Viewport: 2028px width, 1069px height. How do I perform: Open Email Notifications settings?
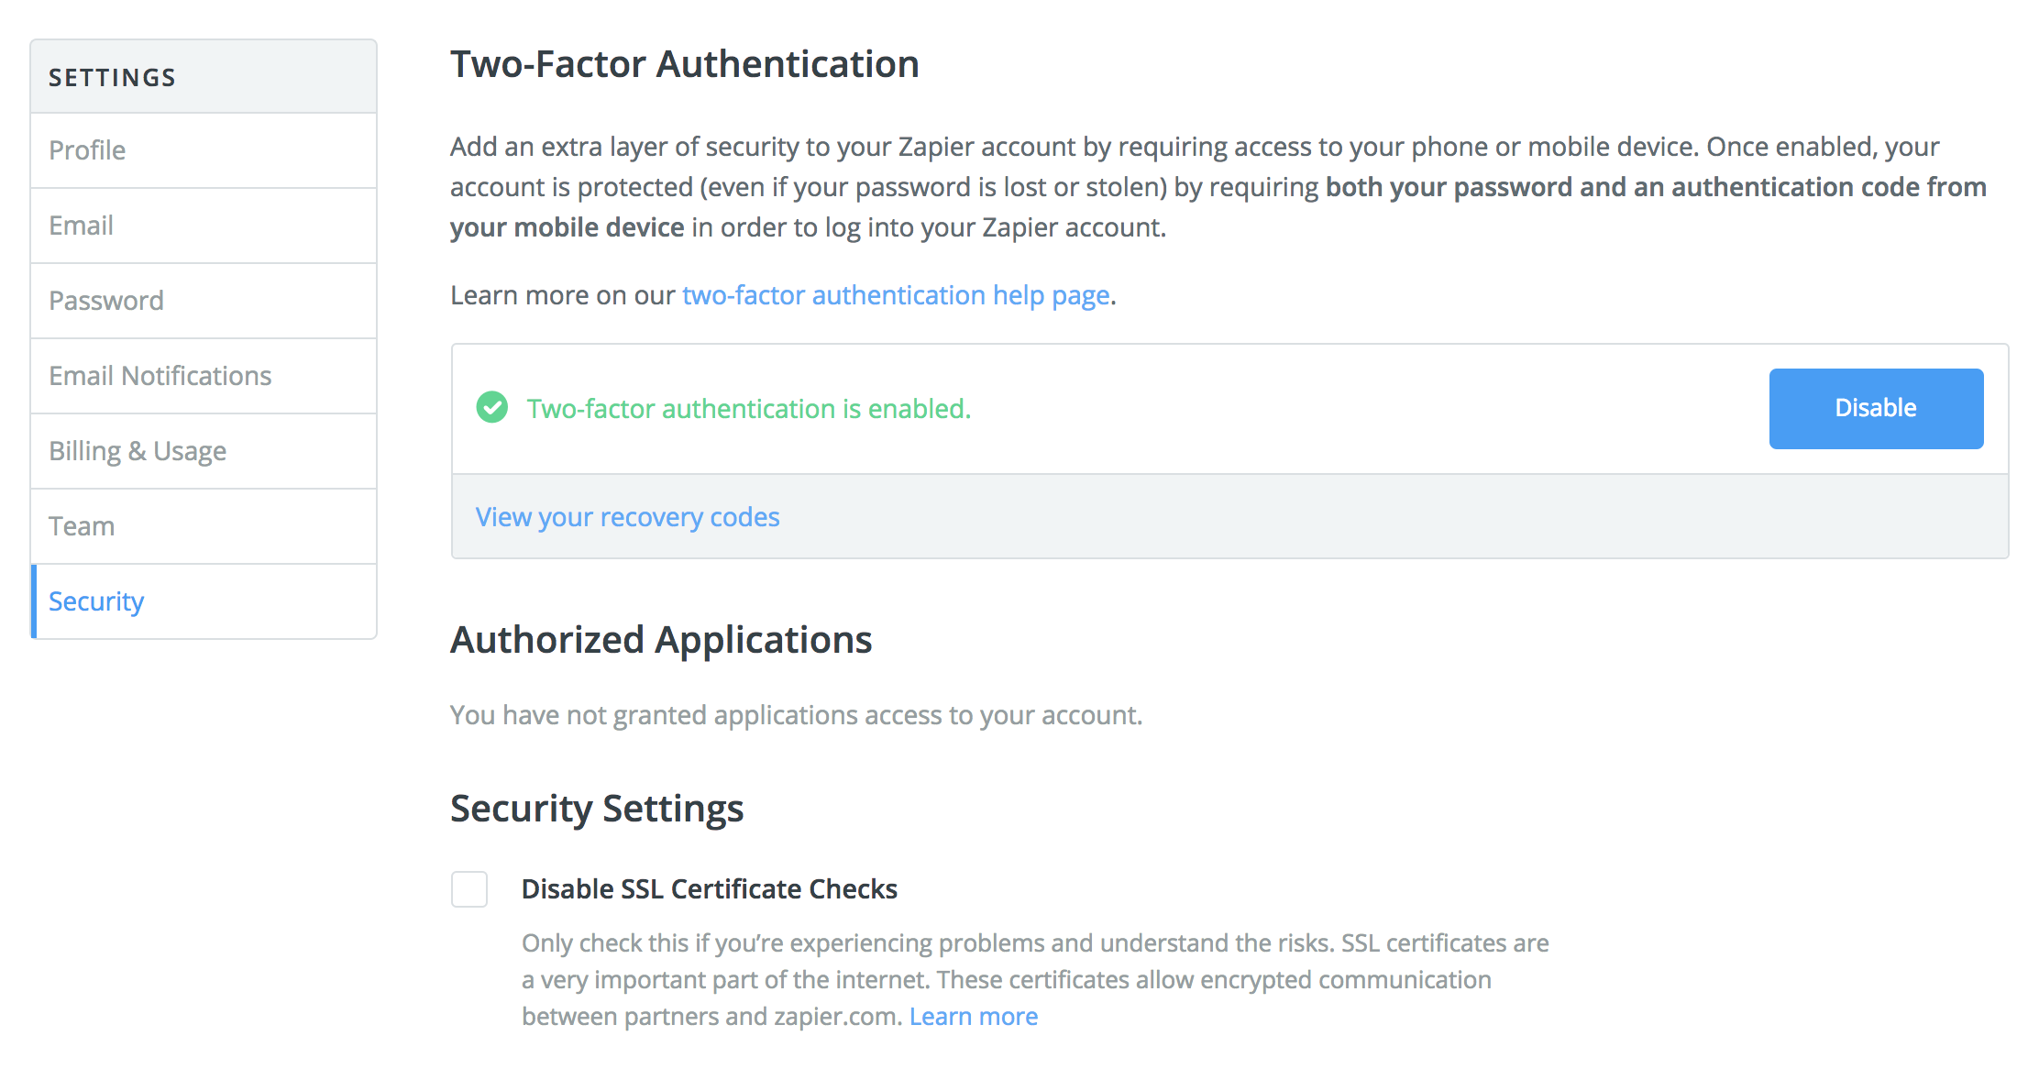(204, 376)
